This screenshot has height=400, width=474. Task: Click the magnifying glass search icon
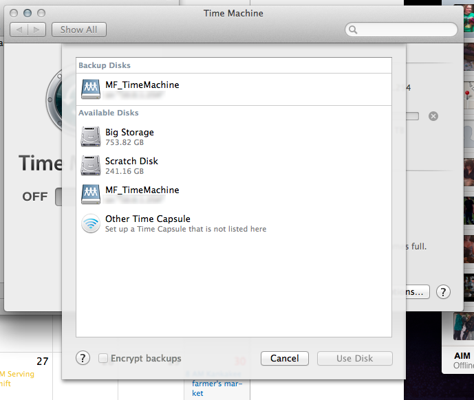coord(353,30)
